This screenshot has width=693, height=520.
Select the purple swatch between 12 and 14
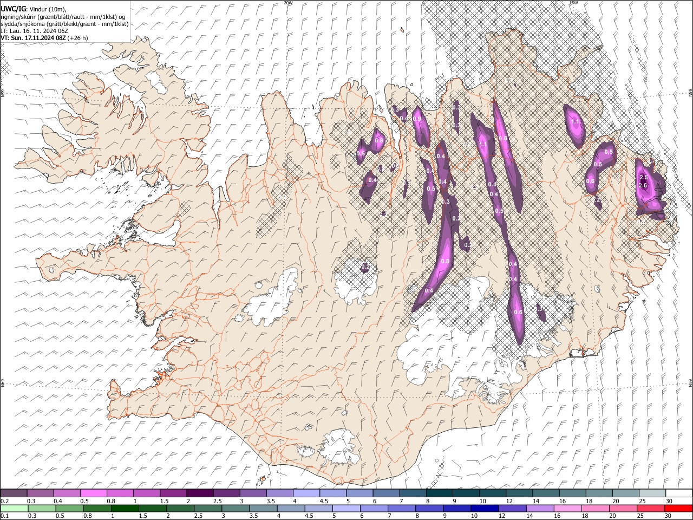coord(513,508)
